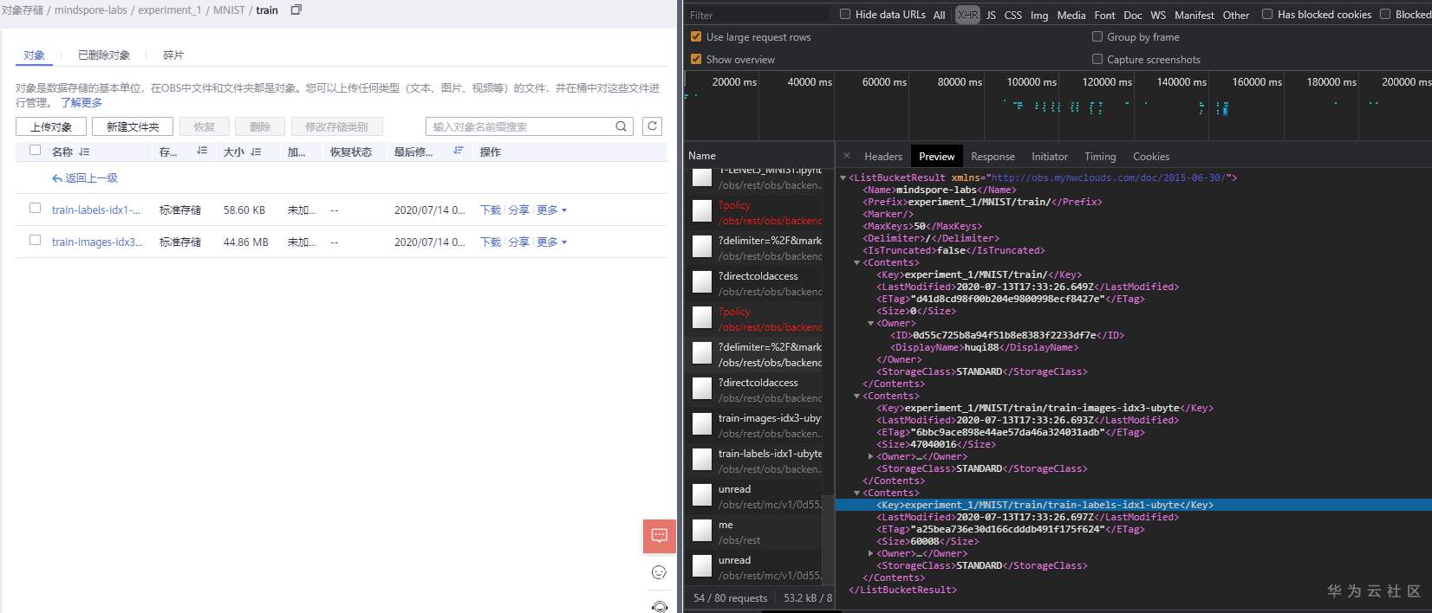1432x613 pixels.
Task: Select the train-labels-idx1 file checkbox
Action: coord(36,209)
